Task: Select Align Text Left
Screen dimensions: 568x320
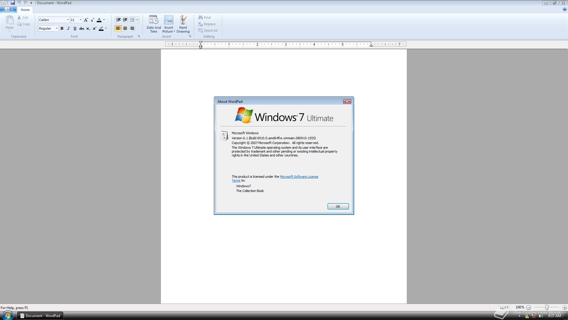Action: [118, 28]
